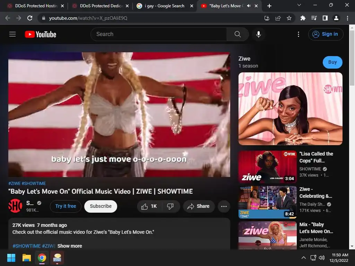This screenshot has height=266, width=355.
Task: Open the Mix Baby Let's Move On thumbnail
Action: tap(267, 235)
